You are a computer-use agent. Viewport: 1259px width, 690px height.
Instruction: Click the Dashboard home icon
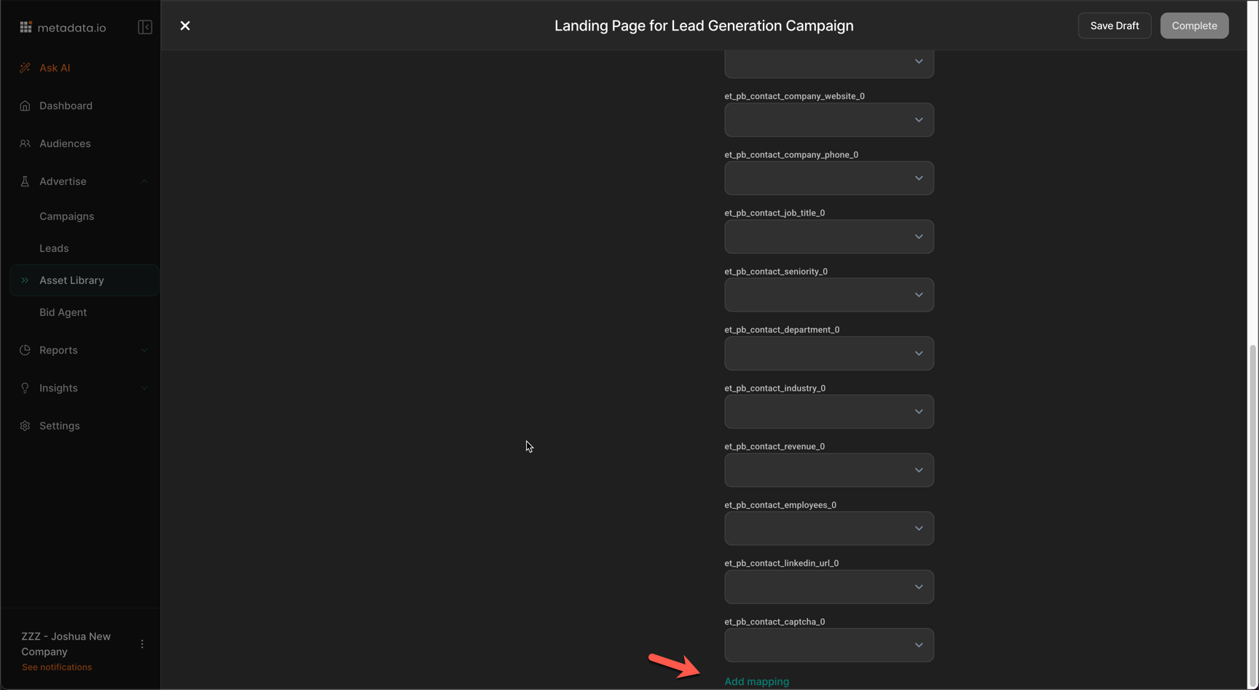(26, 106)
